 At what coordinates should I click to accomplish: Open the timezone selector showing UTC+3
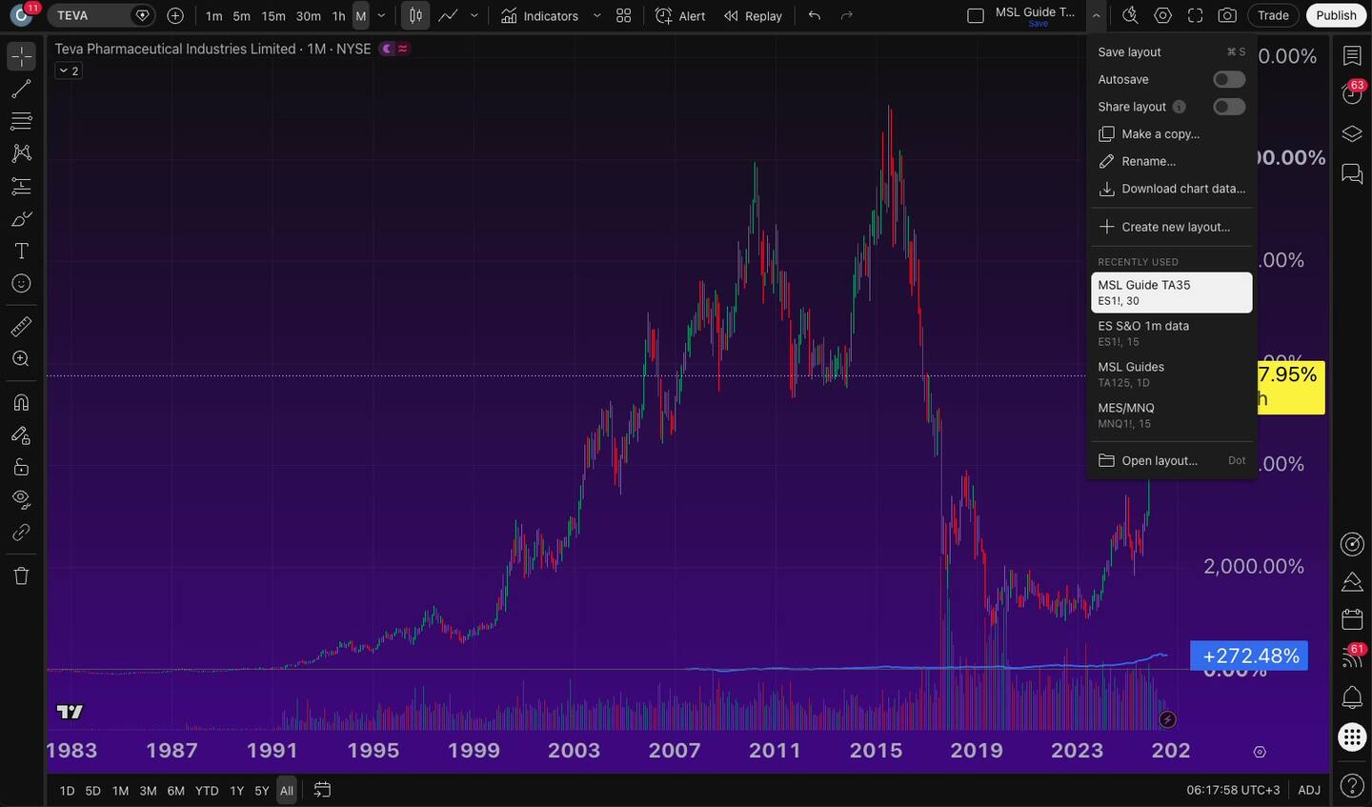pyautogui.click(x=1233, y=790)
